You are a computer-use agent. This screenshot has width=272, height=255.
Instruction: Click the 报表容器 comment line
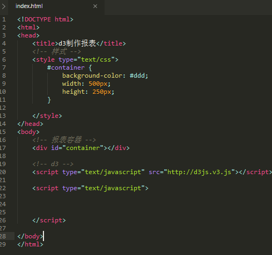(64, 140)
